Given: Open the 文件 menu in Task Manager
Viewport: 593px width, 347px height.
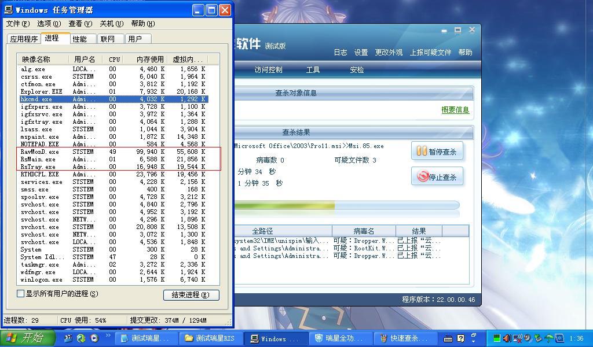Looking at the screenshot, I should (18, 23).
